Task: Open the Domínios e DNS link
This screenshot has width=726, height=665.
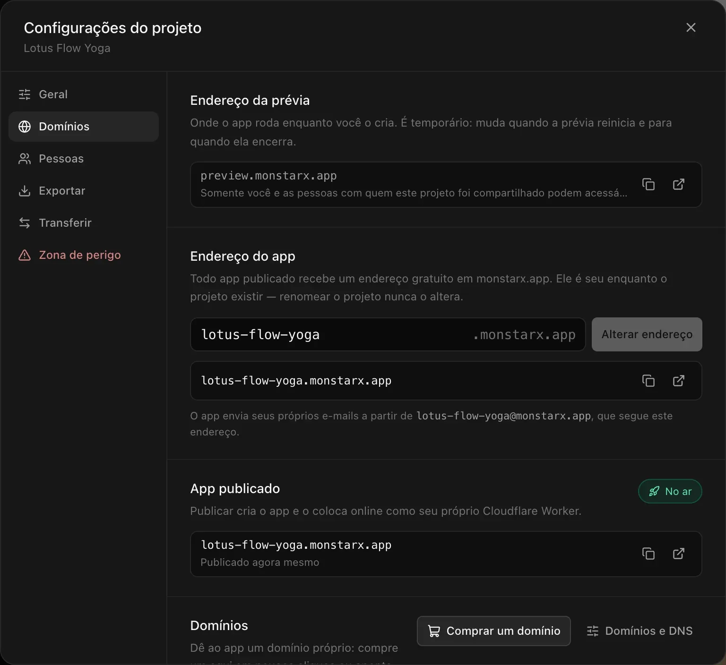Action: [x=640, y=631]
